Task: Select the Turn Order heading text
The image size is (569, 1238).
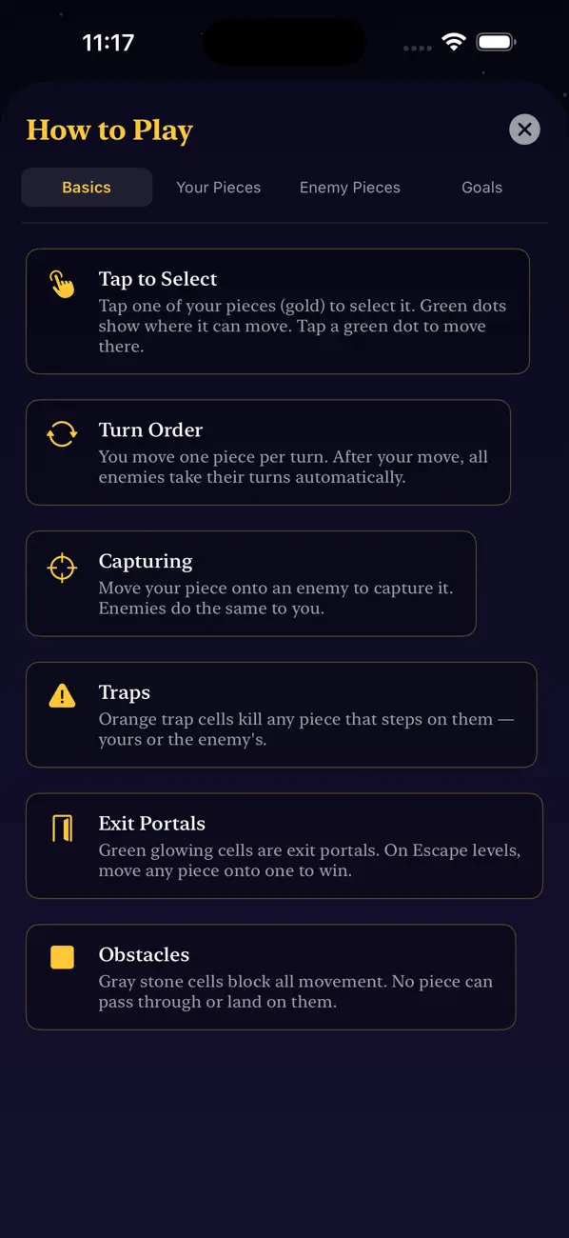Action: pos(151,429)
